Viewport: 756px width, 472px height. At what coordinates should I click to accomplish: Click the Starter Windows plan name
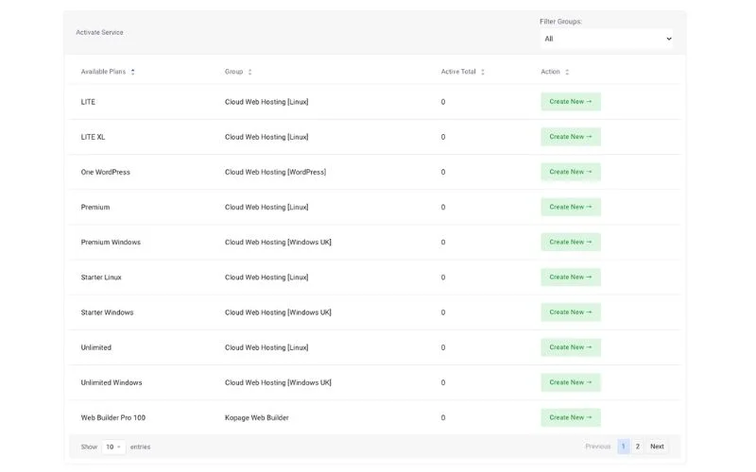(107, 312)
